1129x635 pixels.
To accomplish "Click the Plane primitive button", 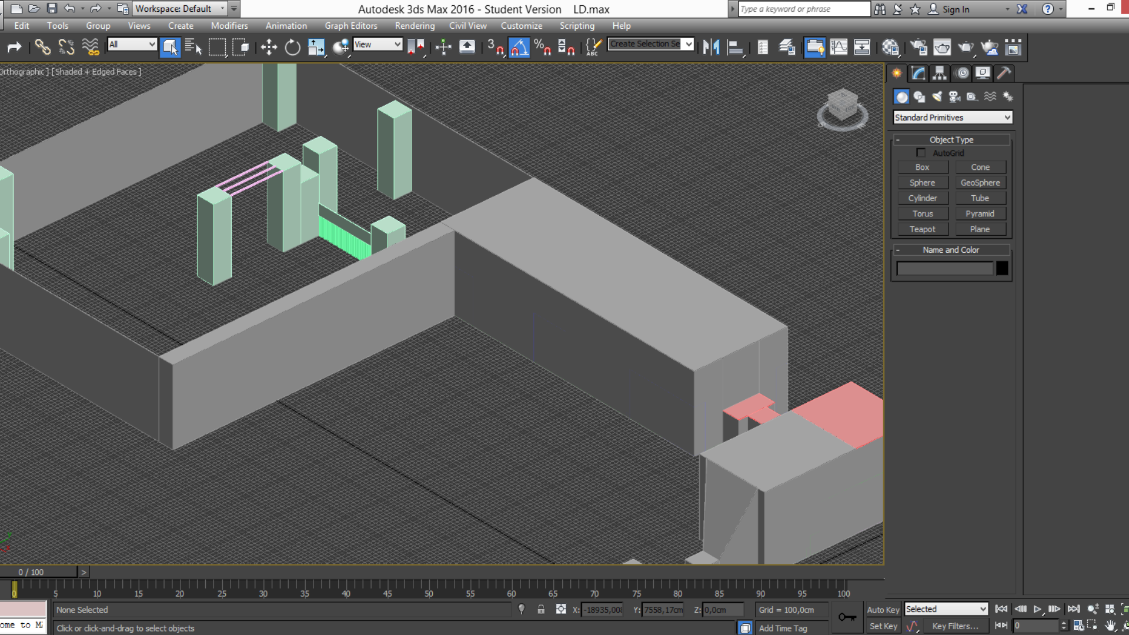I will pos(980,229).
